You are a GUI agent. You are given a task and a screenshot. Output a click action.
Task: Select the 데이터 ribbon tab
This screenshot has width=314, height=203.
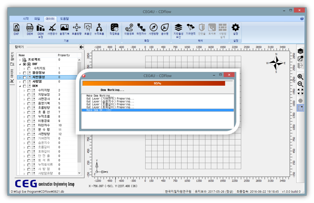[50, 19]
